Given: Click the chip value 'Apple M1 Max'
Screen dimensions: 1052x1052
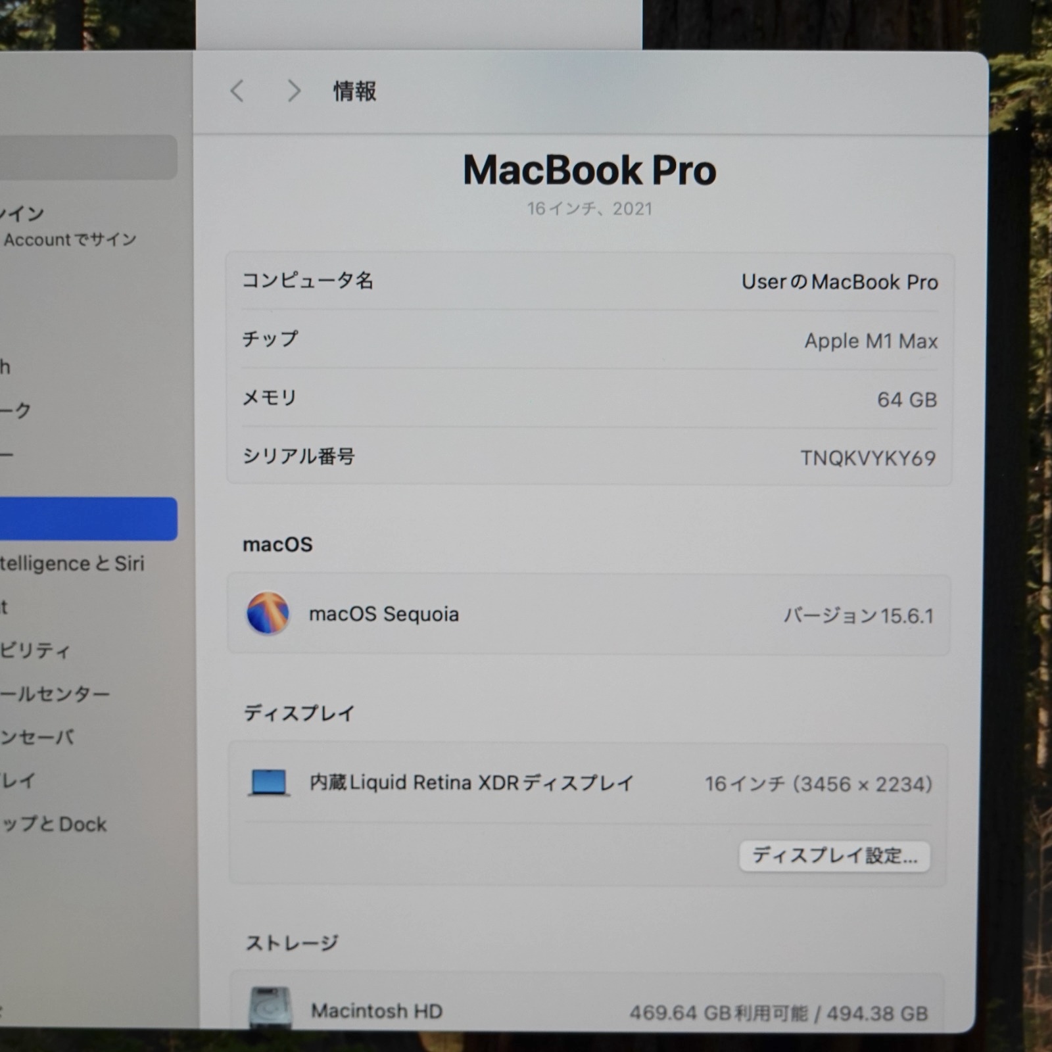Looking at the screenshot, I should pyautogui.click(x=871, y=341).
